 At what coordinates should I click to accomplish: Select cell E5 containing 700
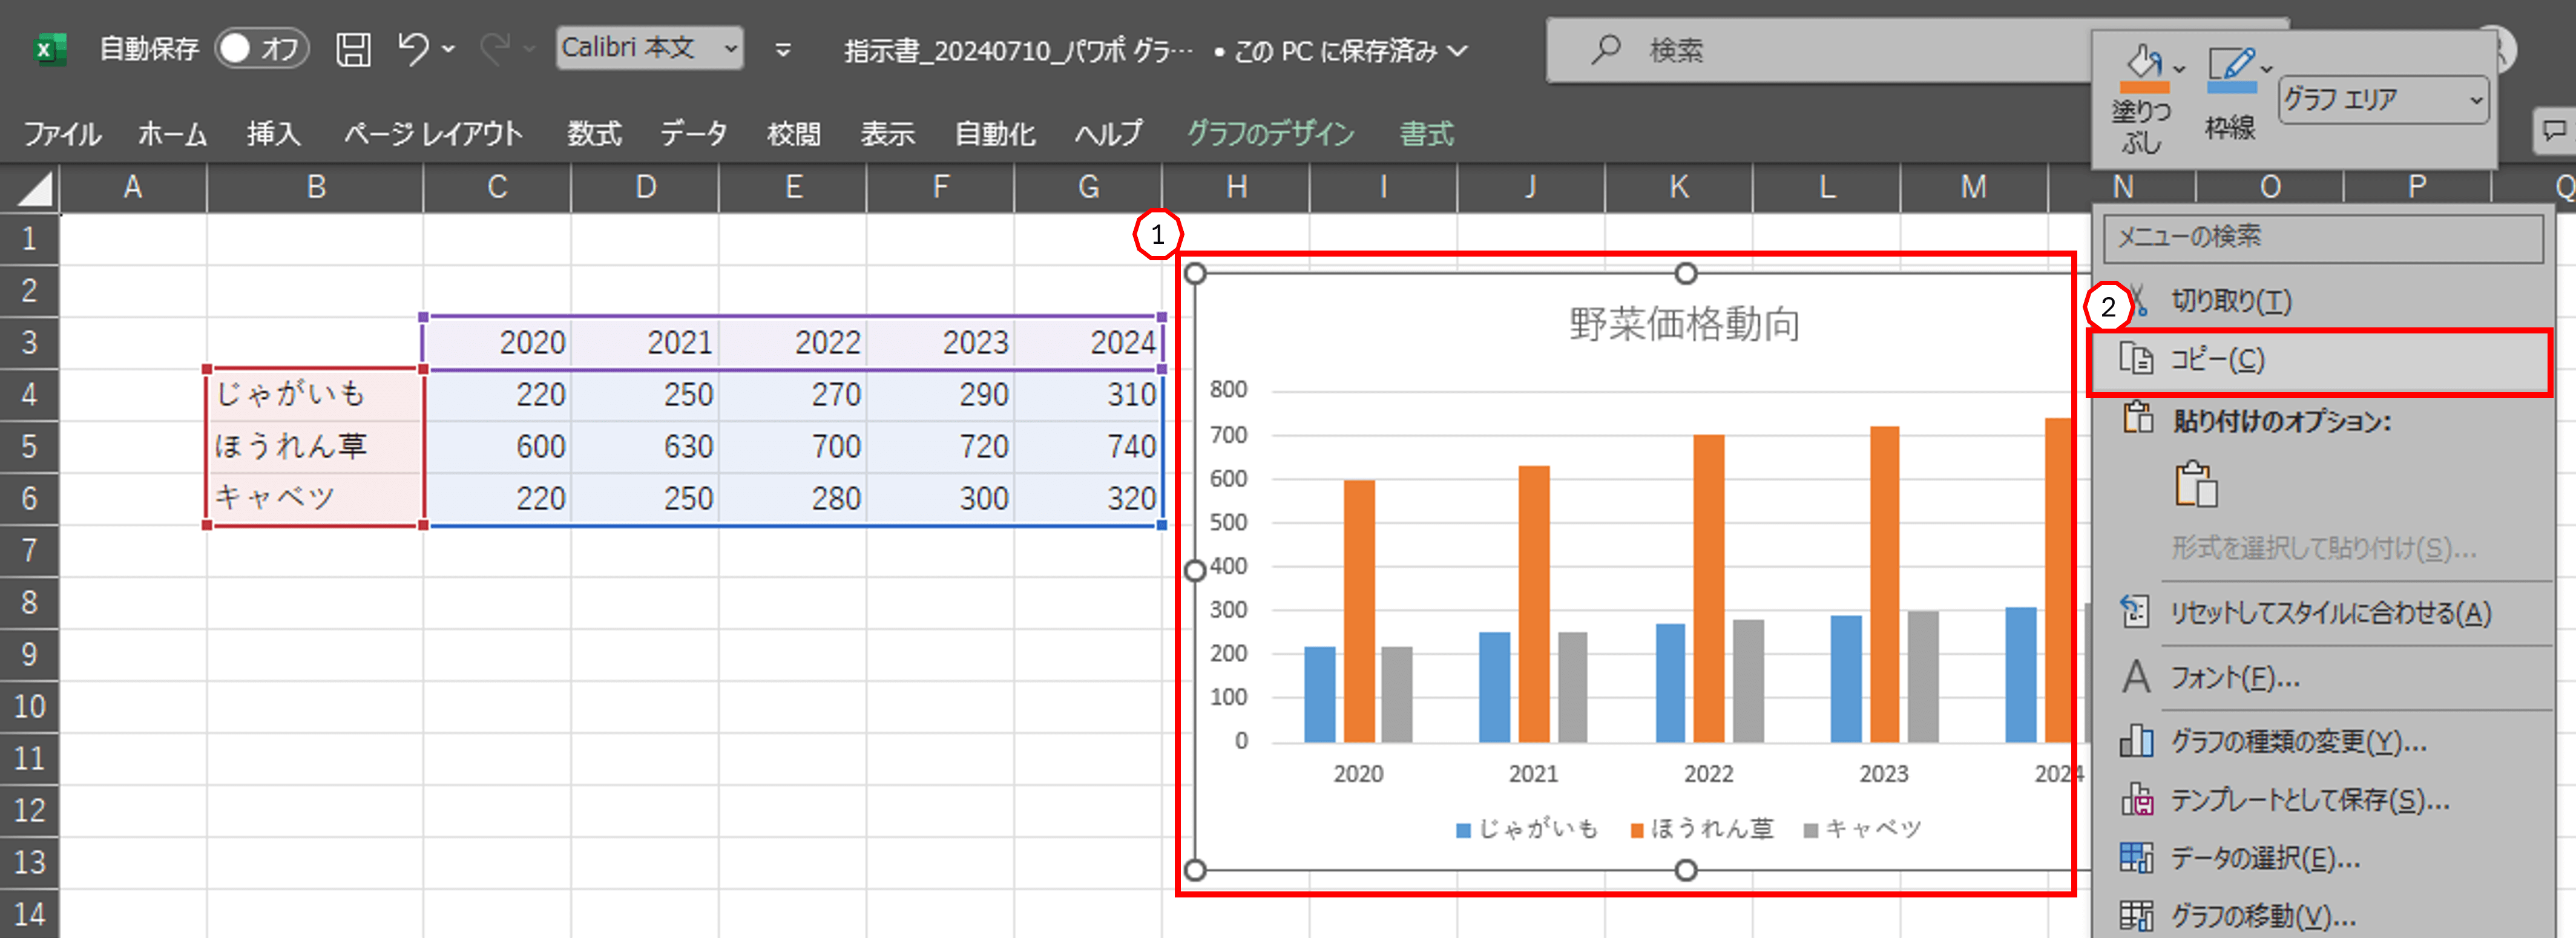coord(792,446)
